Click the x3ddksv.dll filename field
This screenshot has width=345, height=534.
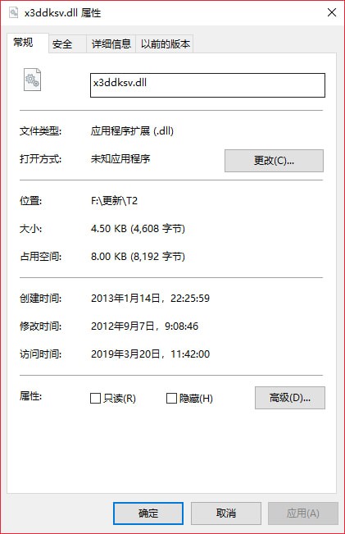207,85
